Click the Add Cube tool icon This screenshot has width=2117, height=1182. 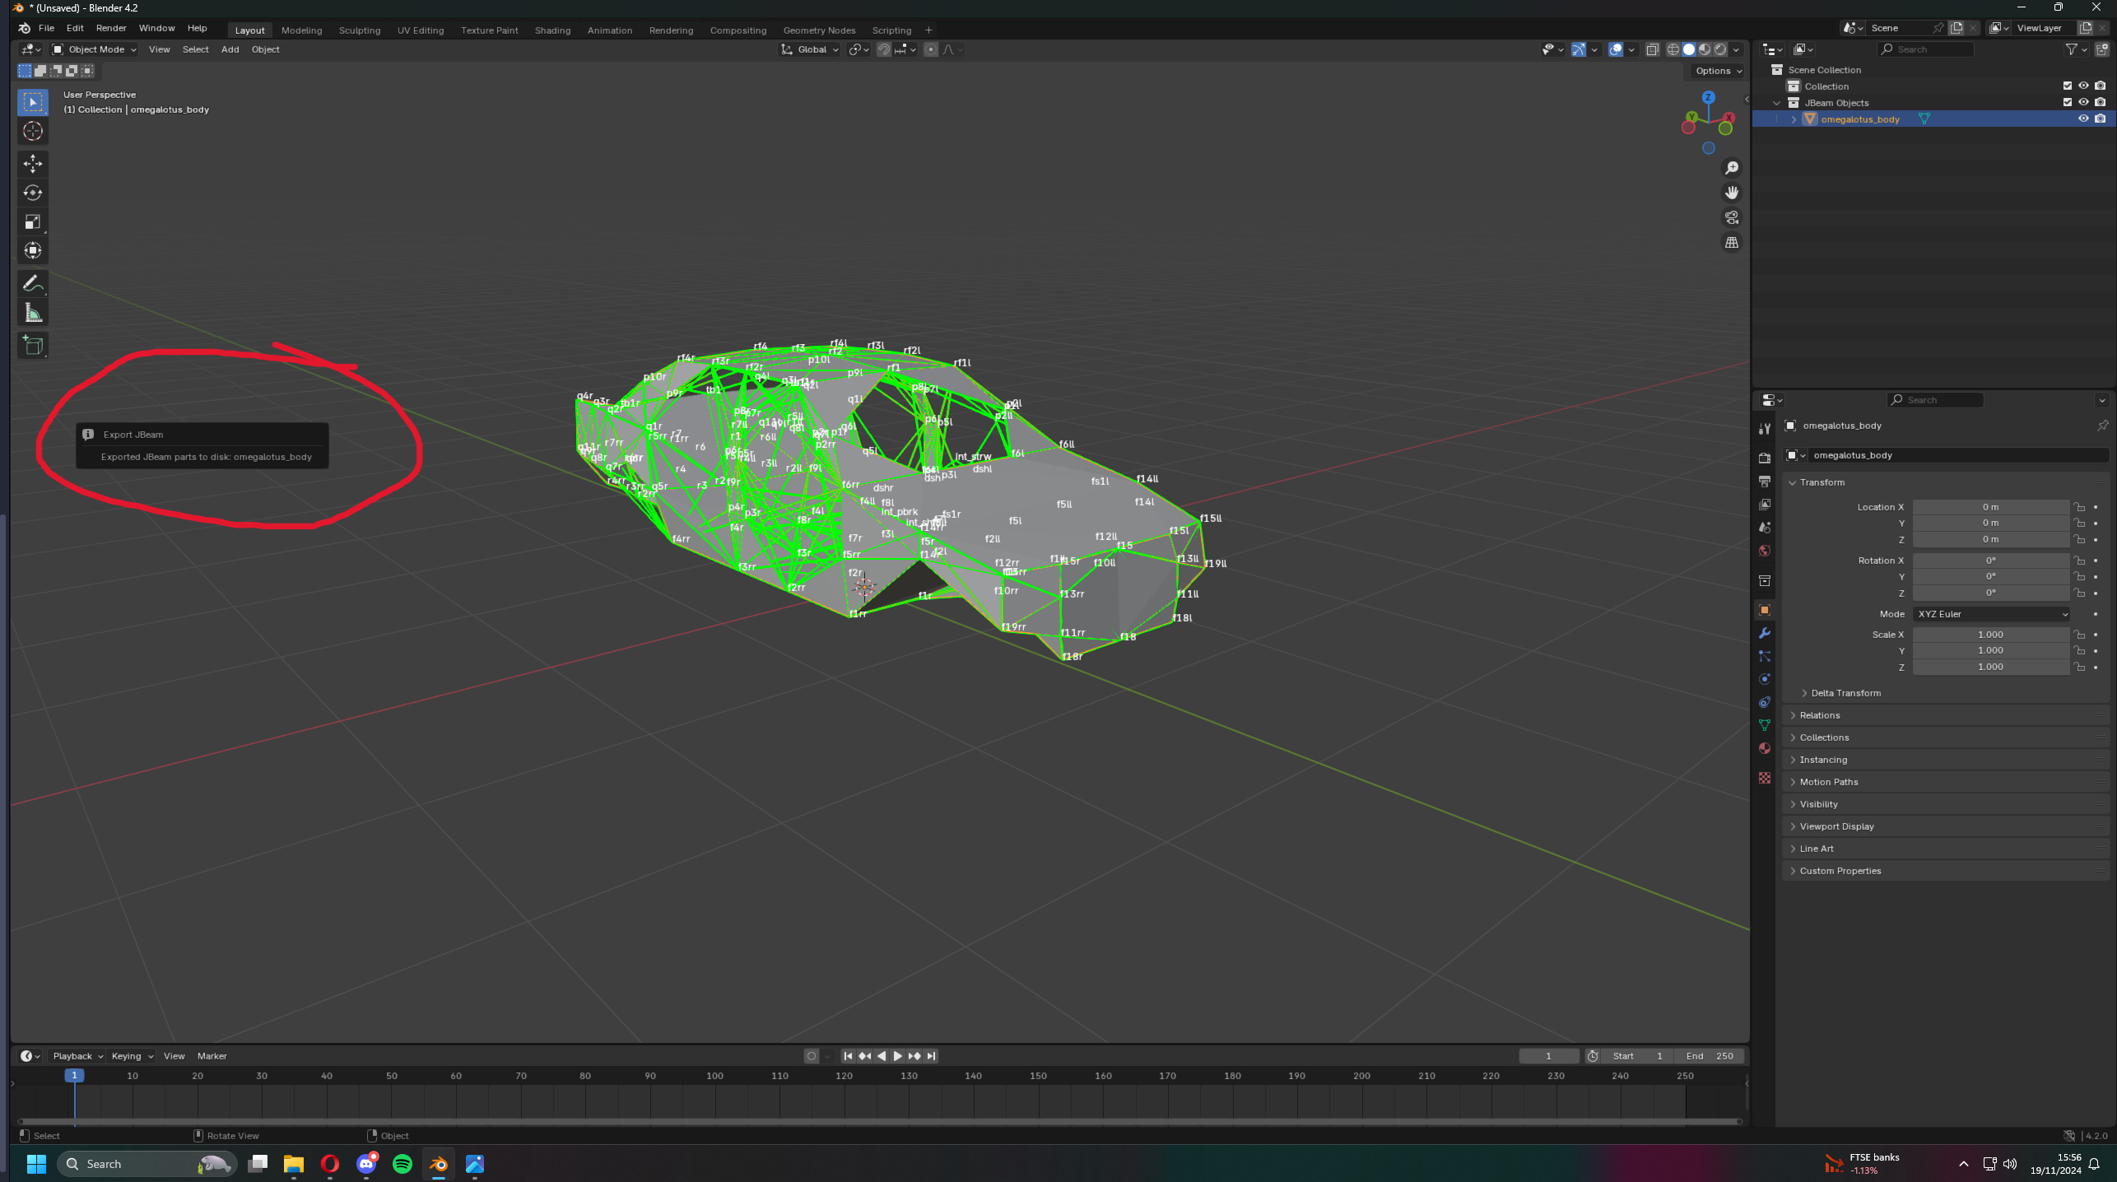pyautogui.click(x=33, y=346)
